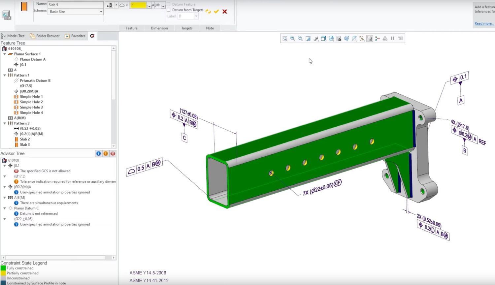Collapse the Pattern 3 node
The height and width of the screenshot is (285, 495).
[5, 123]
